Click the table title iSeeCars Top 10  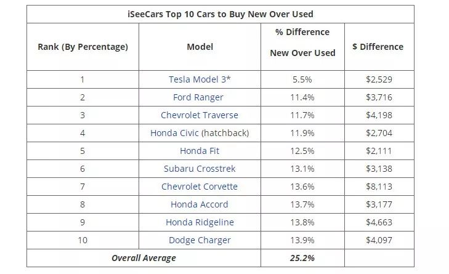click(x=220, y=14)
